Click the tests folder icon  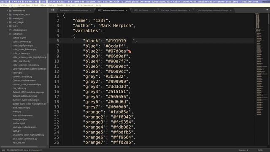tap(10, 26)
